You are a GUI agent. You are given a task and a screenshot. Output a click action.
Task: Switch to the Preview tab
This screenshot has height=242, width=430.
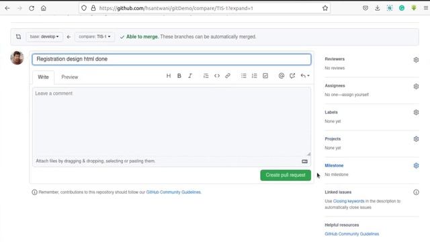tap(70, 77)
